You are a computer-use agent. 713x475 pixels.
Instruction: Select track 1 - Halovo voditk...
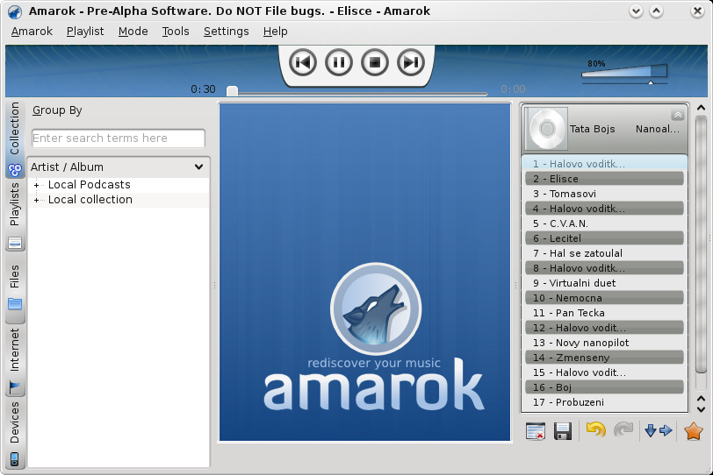click(x=604, y=164)
